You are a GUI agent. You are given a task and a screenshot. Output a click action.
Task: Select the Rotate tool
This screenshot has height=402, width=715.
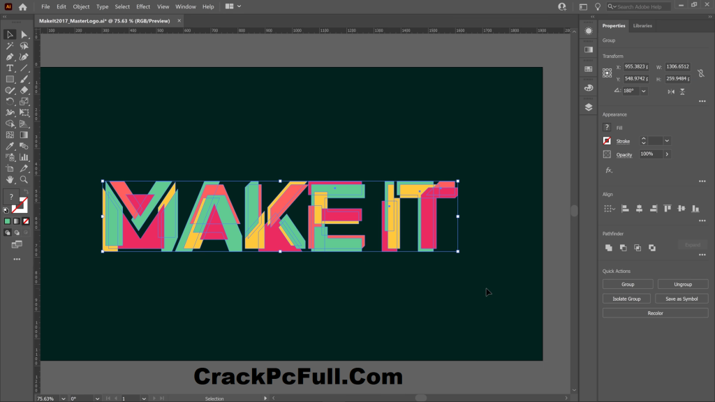tap(10, 101)
